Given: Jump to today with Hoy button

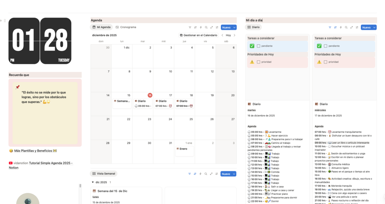Looking at the screenshot, I should (228, 35).
